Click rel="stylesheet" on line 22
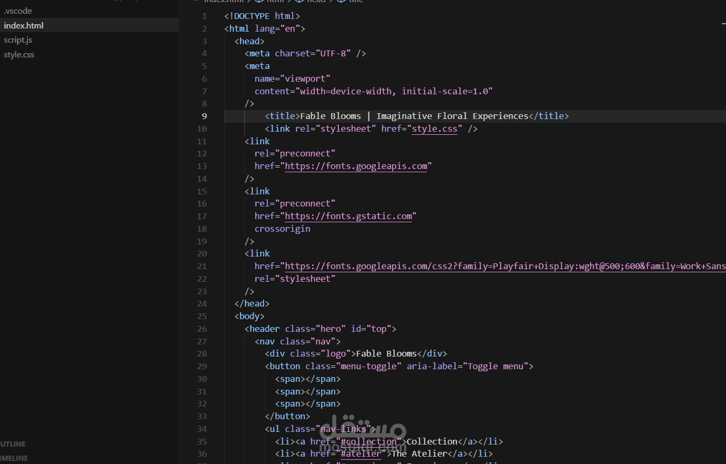 (295, 279)
